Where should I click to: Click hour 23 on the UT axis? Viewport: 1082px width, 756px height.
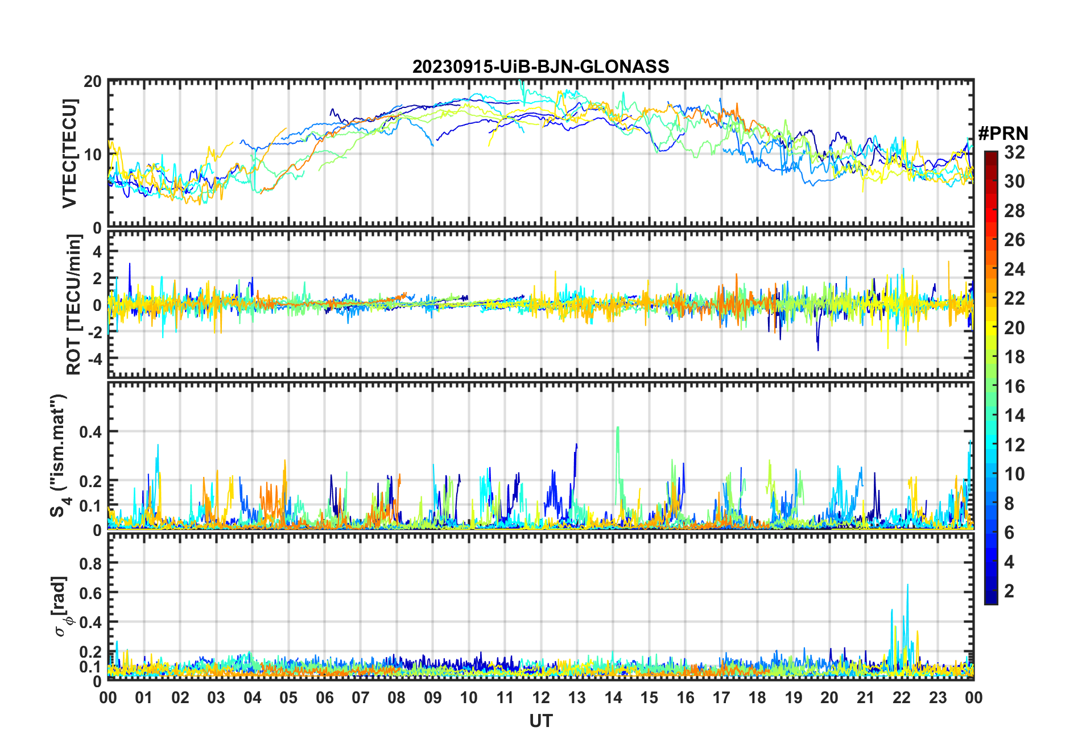coord(938,697)
